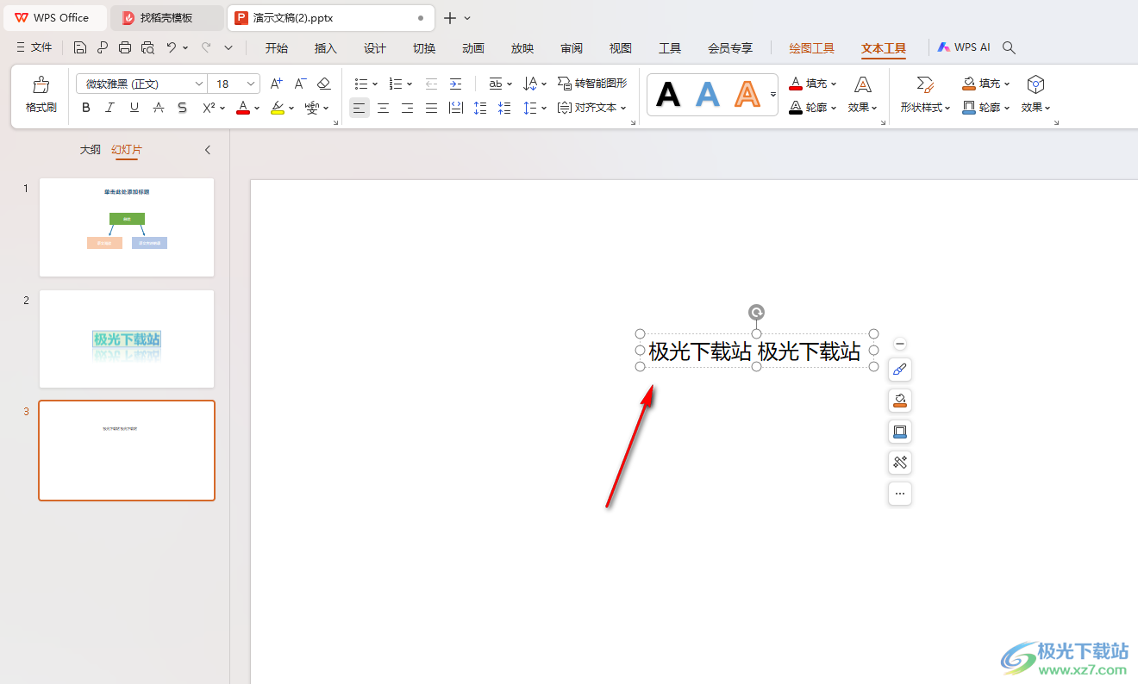
Task: Toggle strikethrough formatting
Action: pyautogui.click(x=159, y=108)
